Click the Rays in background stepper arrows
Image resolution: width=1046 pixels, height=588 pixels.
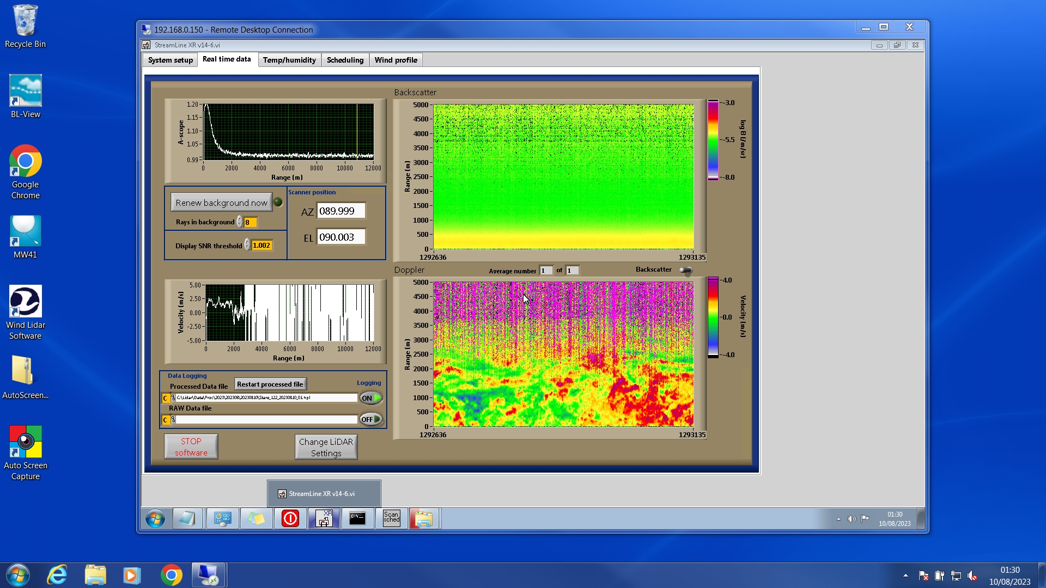click(239, 222)
